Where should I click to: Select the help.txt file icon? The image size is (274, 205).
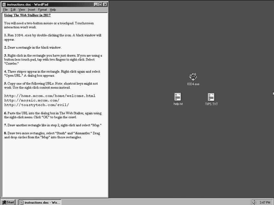coord(178,96)
